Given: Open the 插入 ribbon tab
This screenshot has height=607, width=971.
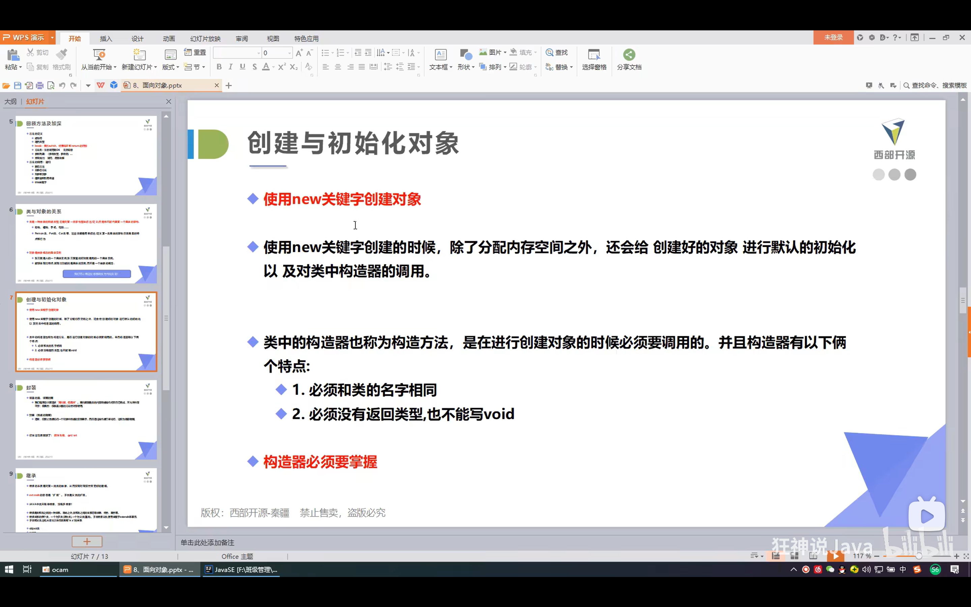Looking at the screenshot, I should [106, 38].
